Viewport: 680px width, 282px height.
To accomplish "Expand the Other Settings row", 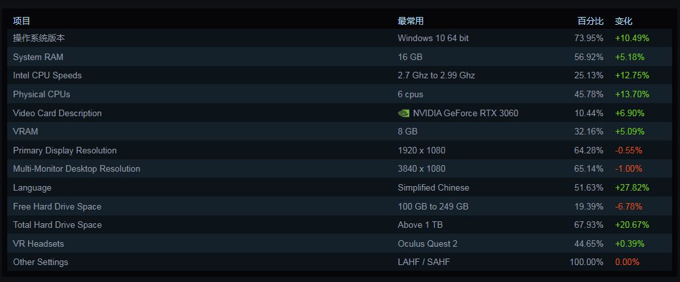I will tap(339, 262).
